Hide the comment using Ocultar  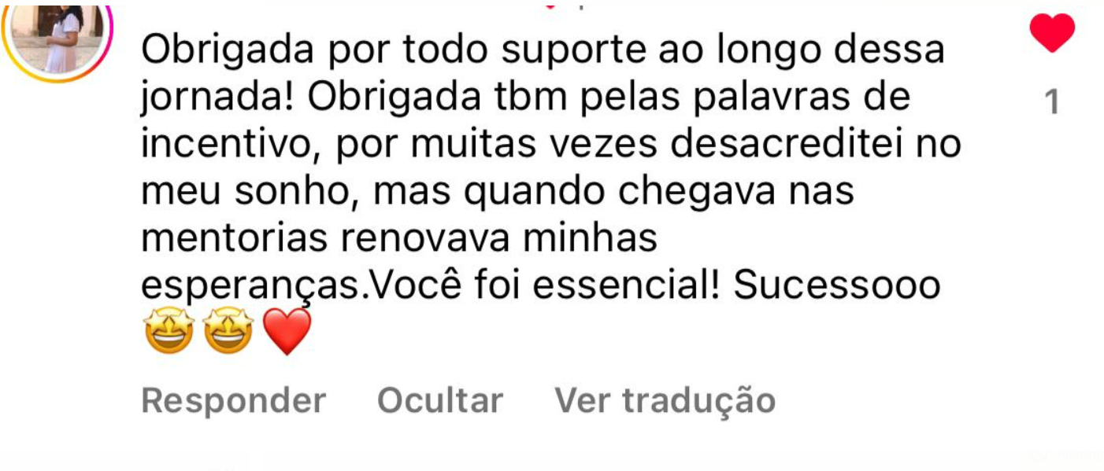440,400
